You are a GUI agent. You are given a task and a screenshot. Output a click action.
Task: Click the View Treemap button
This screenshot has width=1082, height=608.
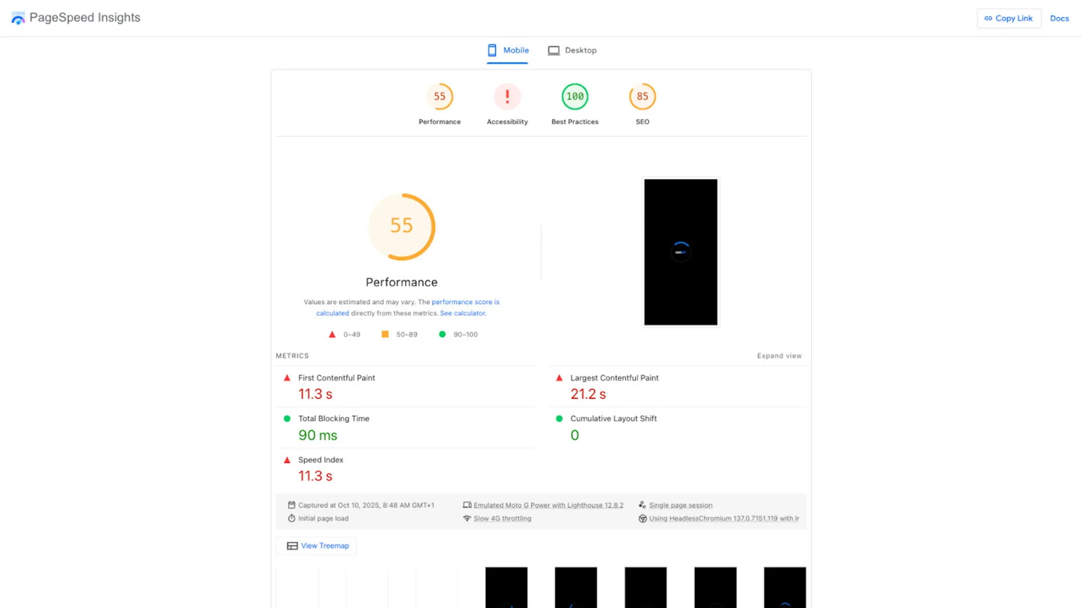(x=317, y=546)
